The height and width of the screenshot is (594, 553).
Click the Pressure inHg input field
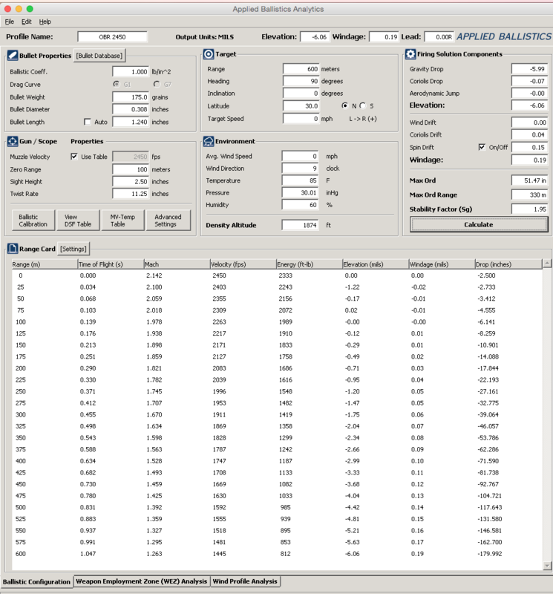(x=300, y=192)
